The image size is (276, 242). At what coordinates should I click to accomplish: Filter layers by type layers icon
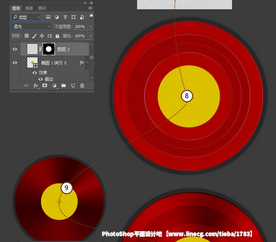coord(65,17)
